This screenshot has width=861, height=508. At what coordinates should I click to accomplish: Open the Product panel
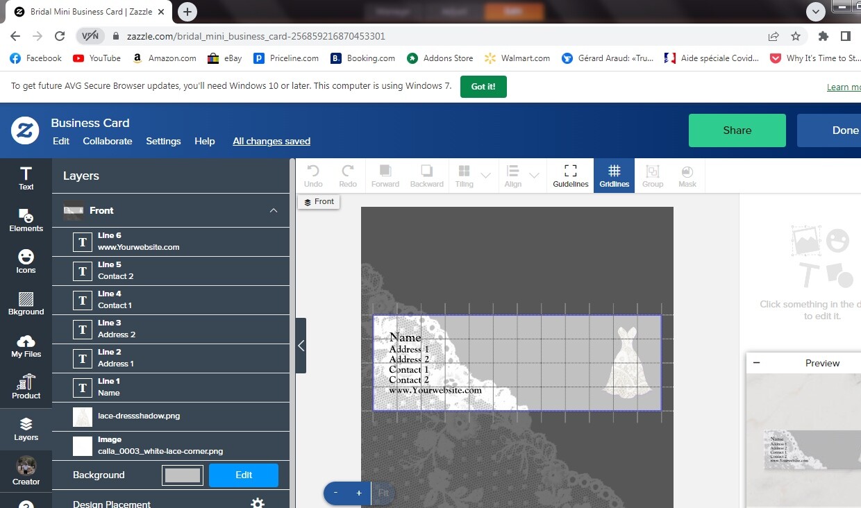26,387
